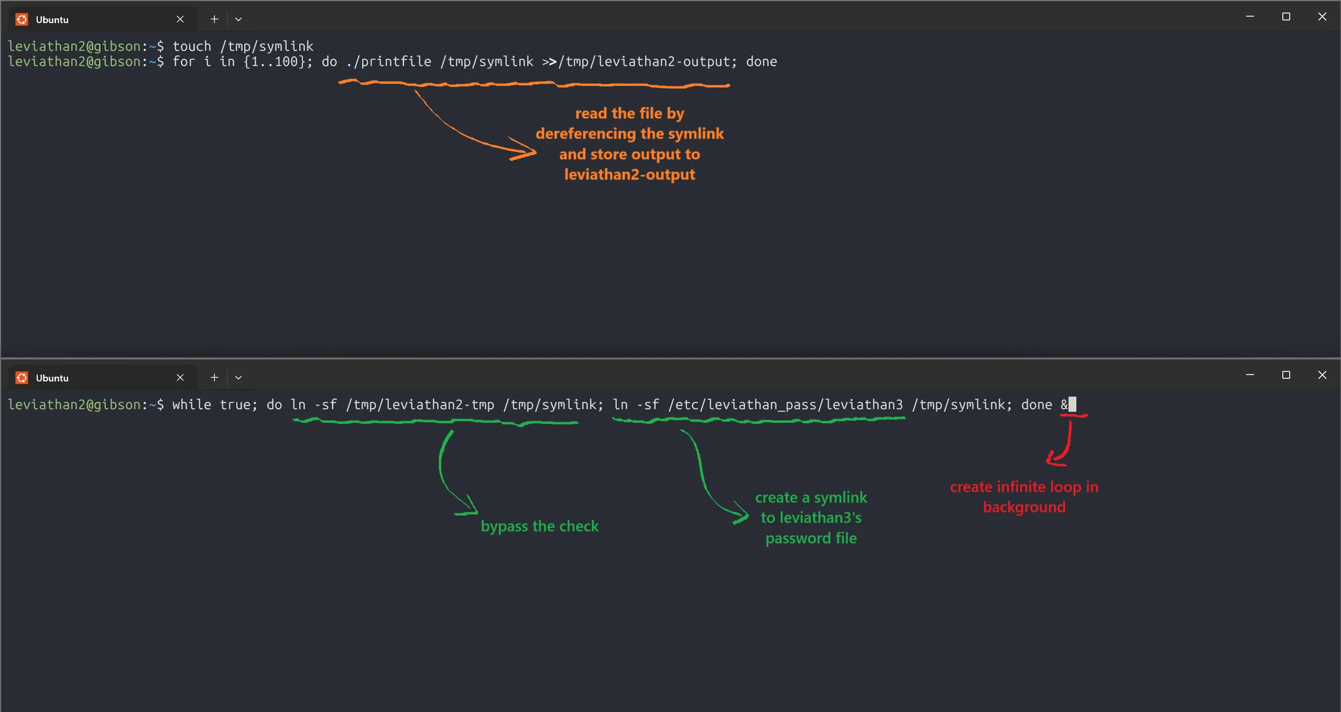Click the './printfile' text in the for loop
The height and width of the screenshot is (712, 1341).
pos(388,62)
